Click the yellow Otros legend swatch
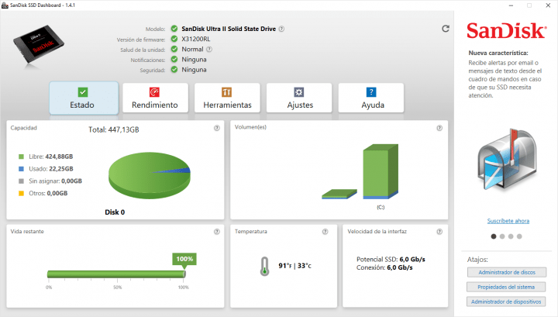 (x=21, y=193)
